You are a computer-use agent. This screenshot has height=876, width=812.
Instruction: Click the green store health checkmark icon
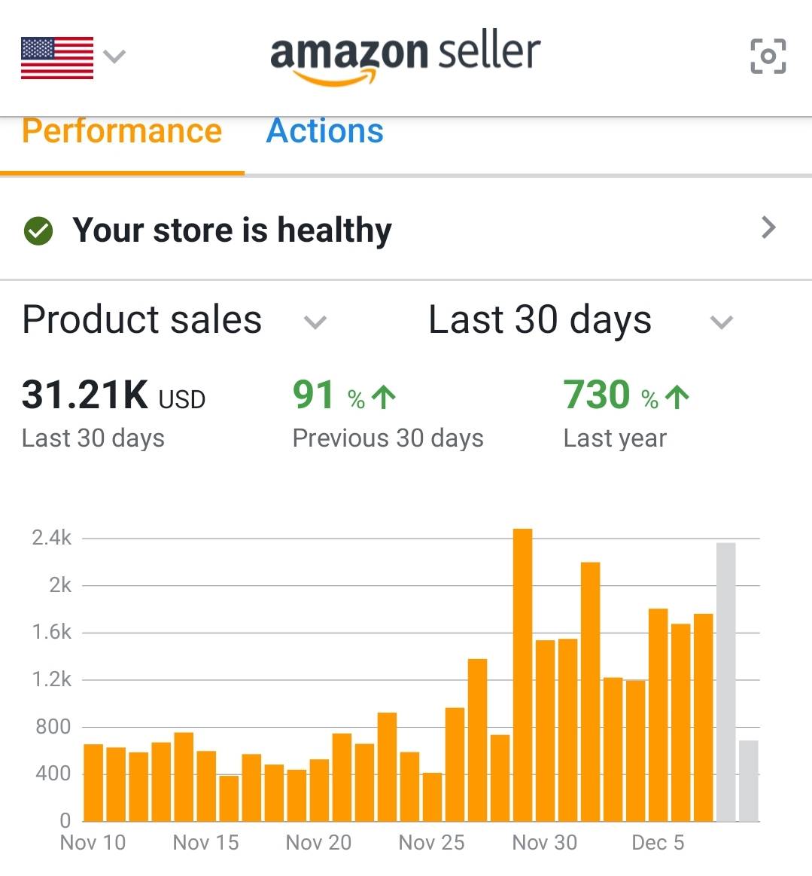[x=38, y=230]
